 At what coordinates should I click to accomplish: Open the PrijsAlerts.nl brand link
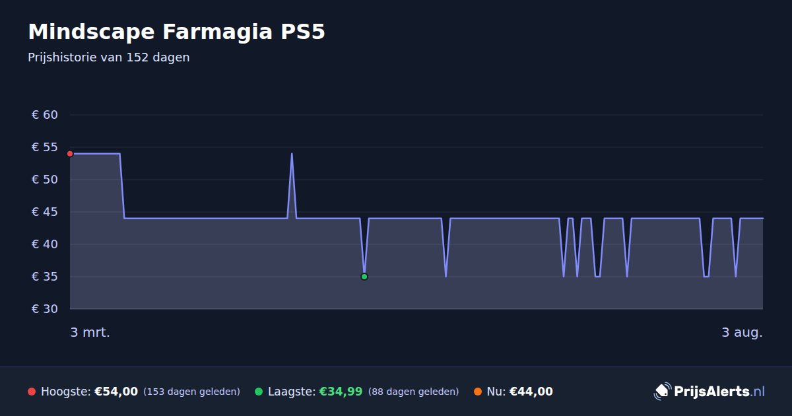pyautogui.click(x=709, y=391)
